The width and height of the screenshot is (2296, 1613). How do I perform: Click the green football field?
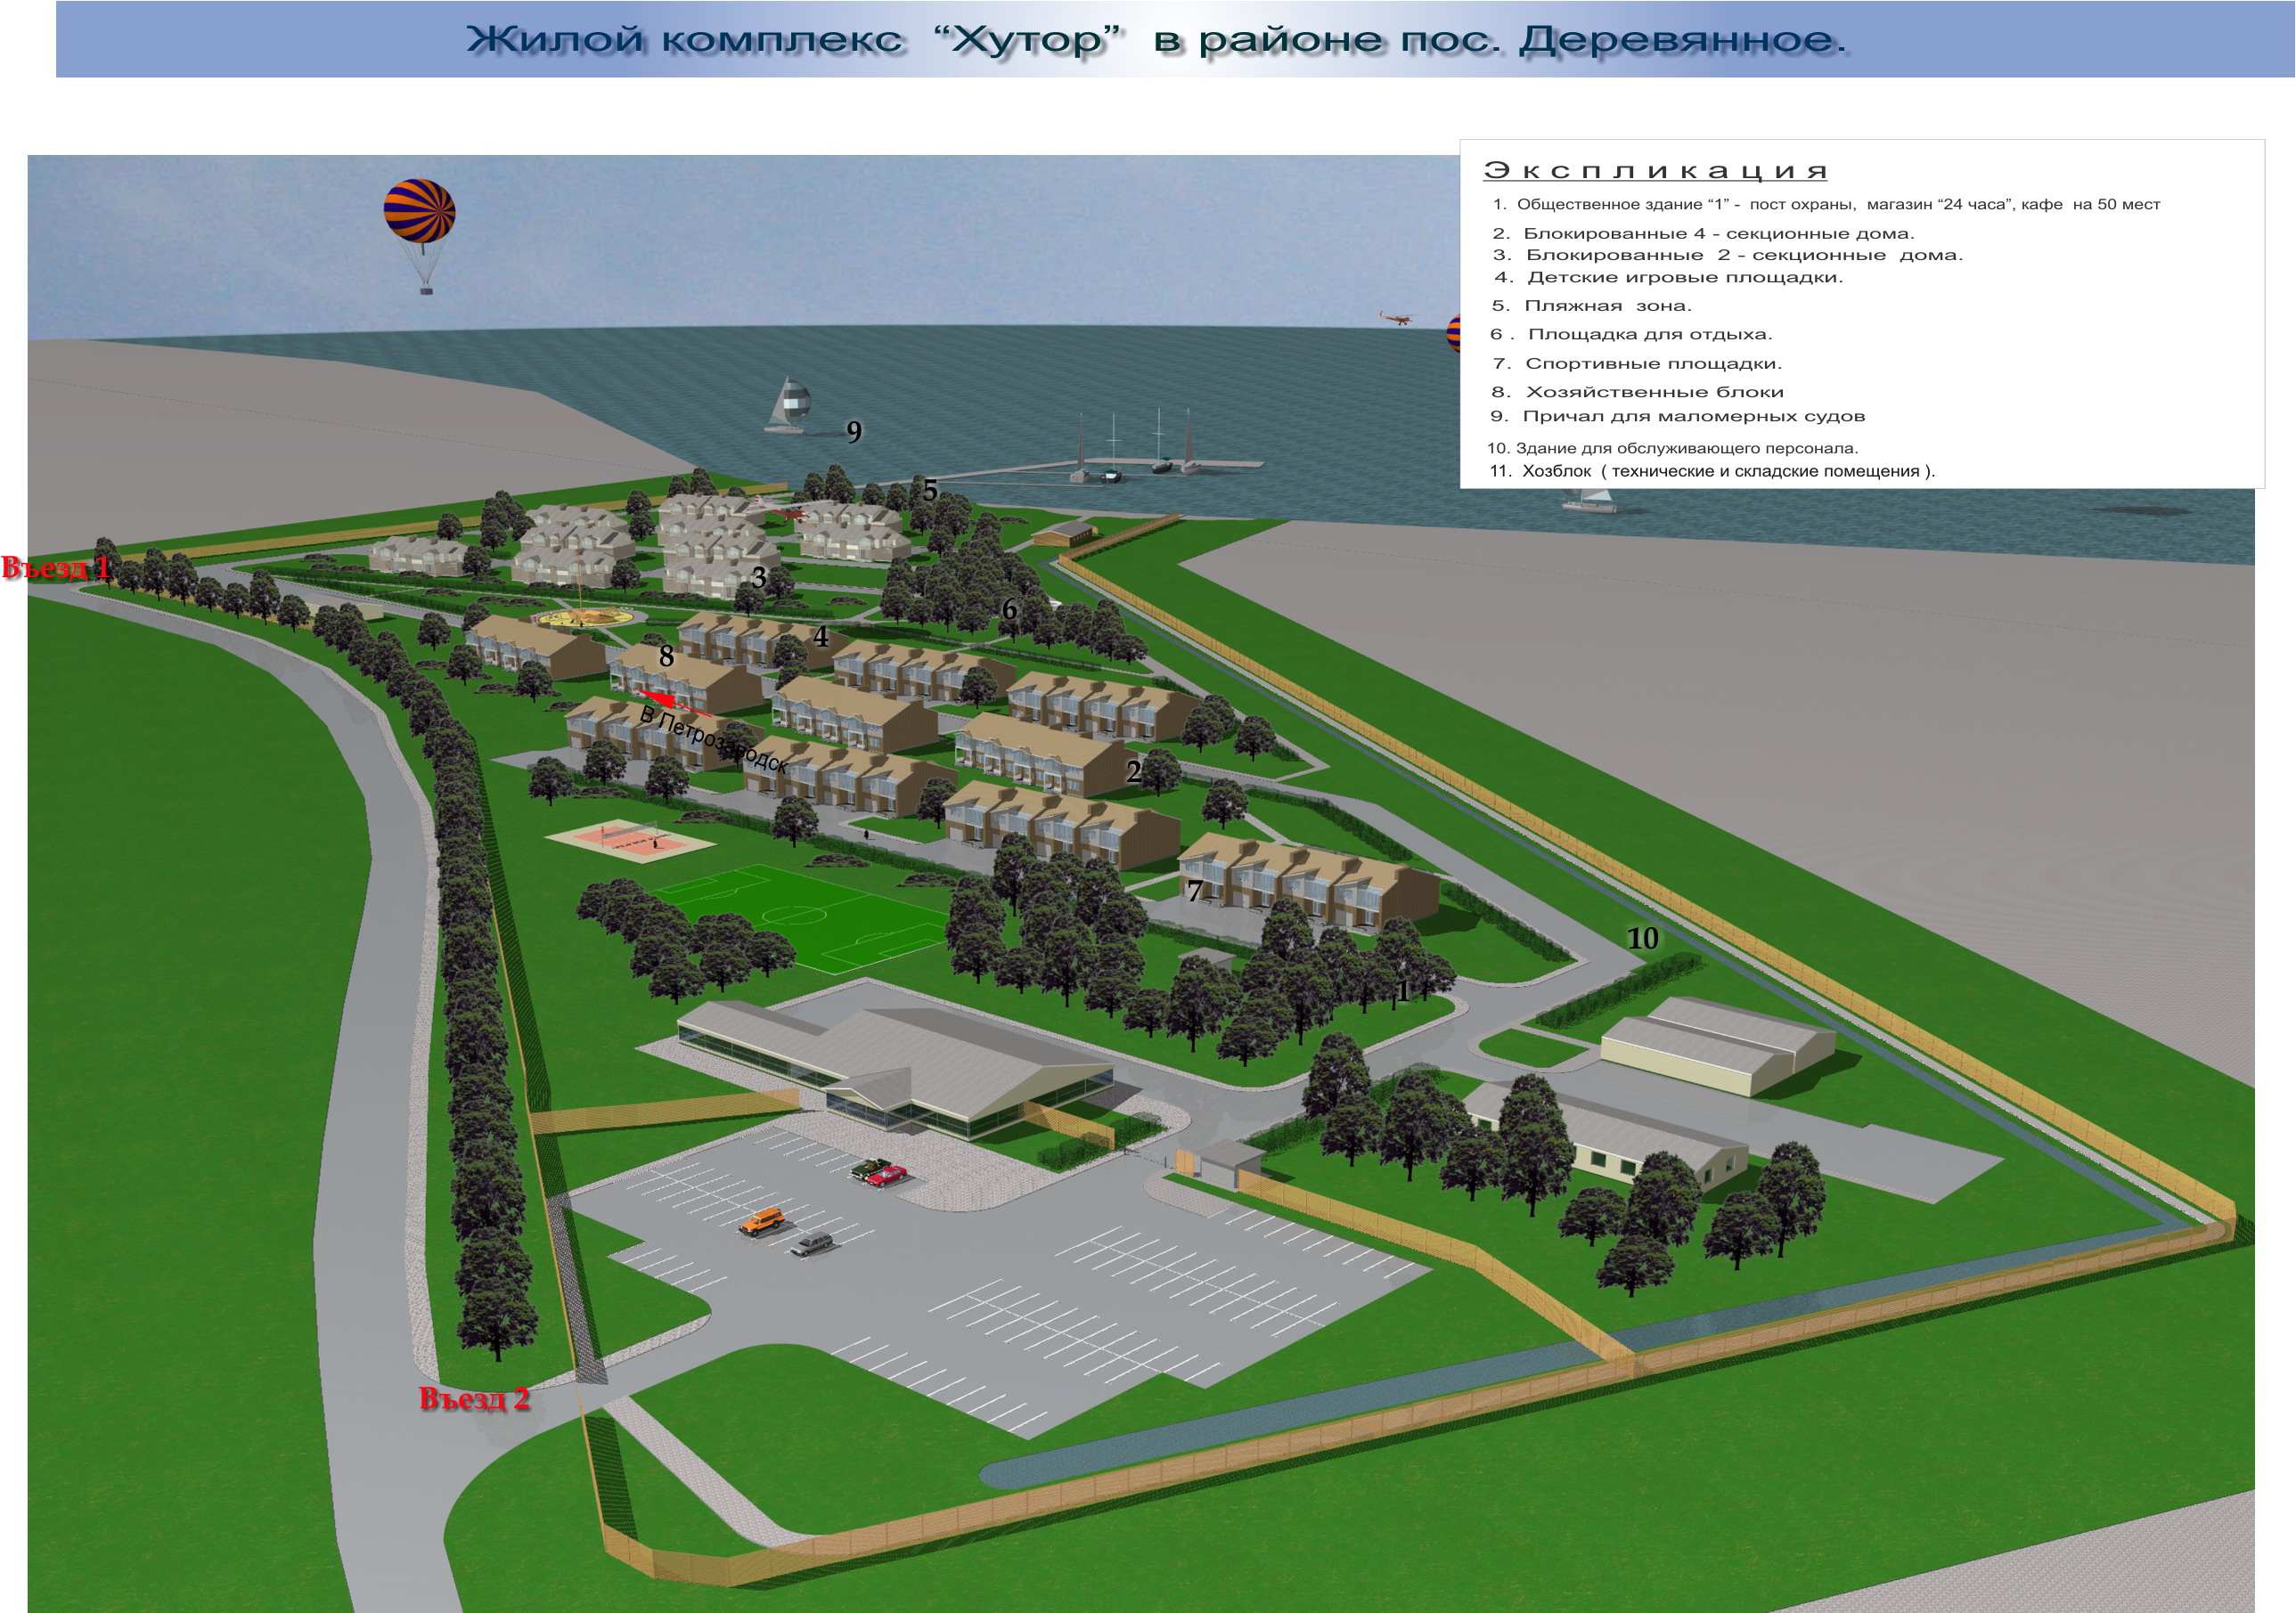click(x=799, y=916)
